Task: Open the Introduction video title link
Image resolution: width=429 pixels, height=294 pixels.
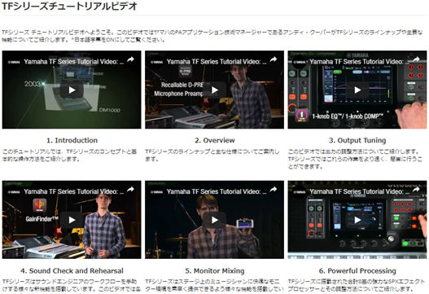Action: [x=73, y=62]
